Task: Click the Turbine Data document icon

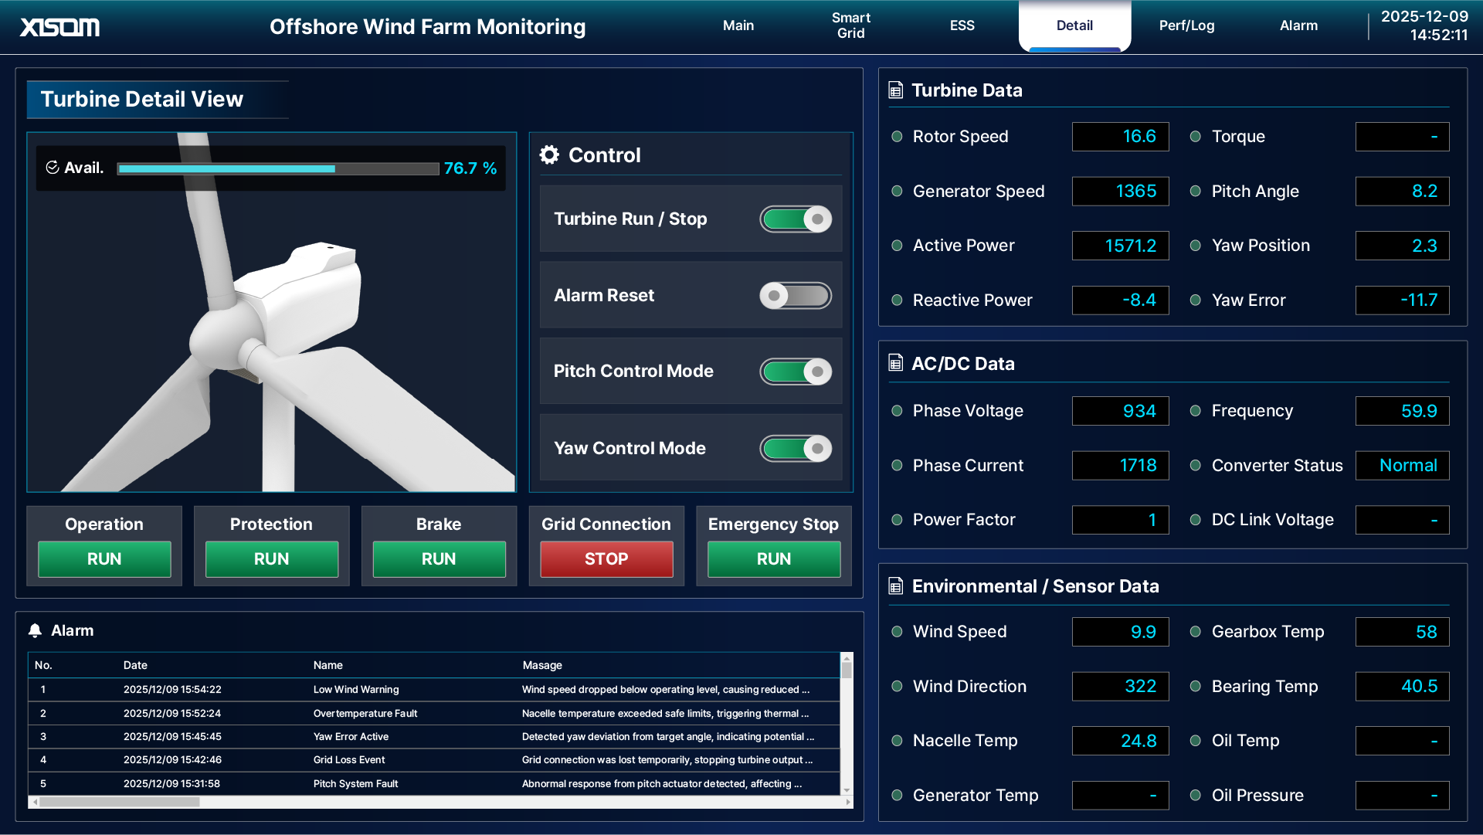Action: pyautogui.click(x=895, y=90)
